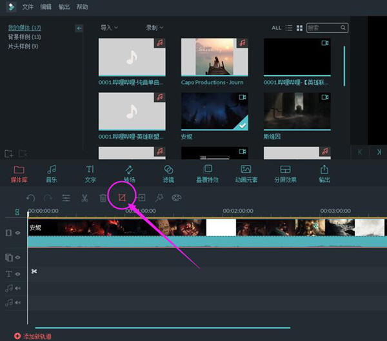Screen dimensions: 387x341
Task: Open the color palette tool in the toolbar
Action: (x=176, y=198)
